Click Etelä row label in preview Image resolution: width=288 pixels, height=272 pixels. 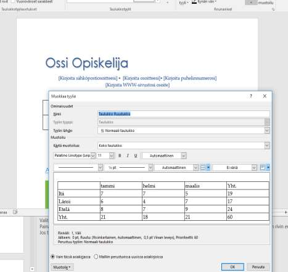coord(64,209)
